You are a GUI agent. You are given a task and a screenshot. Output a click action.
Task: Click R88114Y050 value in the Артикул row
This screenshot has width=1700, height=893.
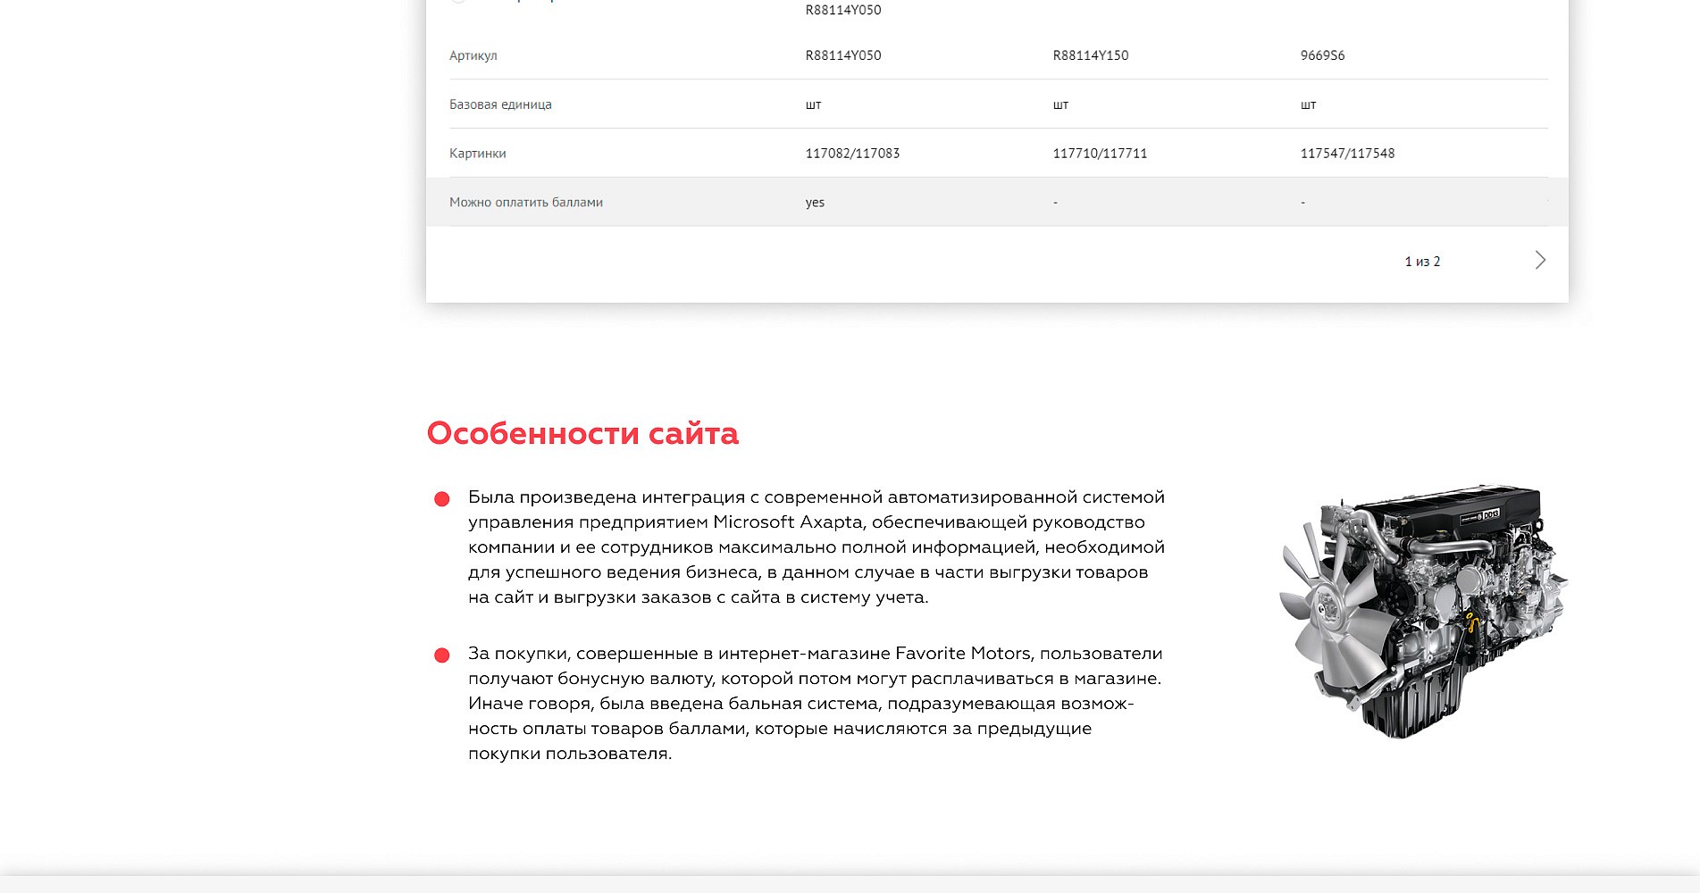click(843, 55)
